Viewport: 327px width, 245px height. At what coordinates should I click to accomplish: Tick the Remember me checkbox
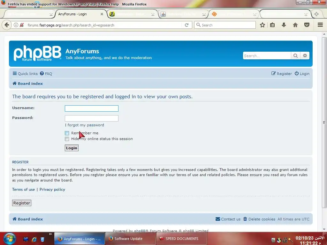point(67,133)
